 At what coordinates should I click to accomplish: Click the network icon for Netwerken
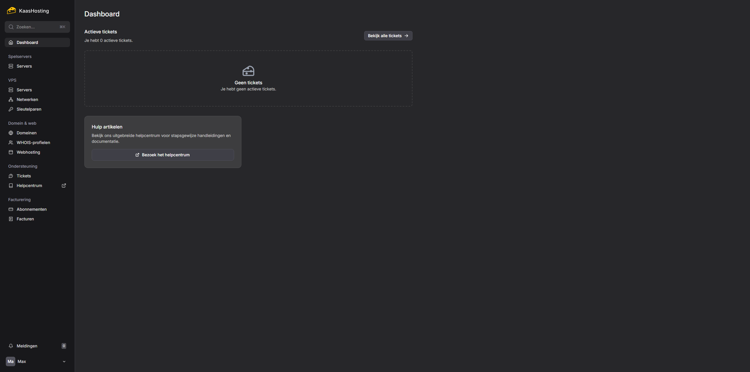click(x=11, y=100)
